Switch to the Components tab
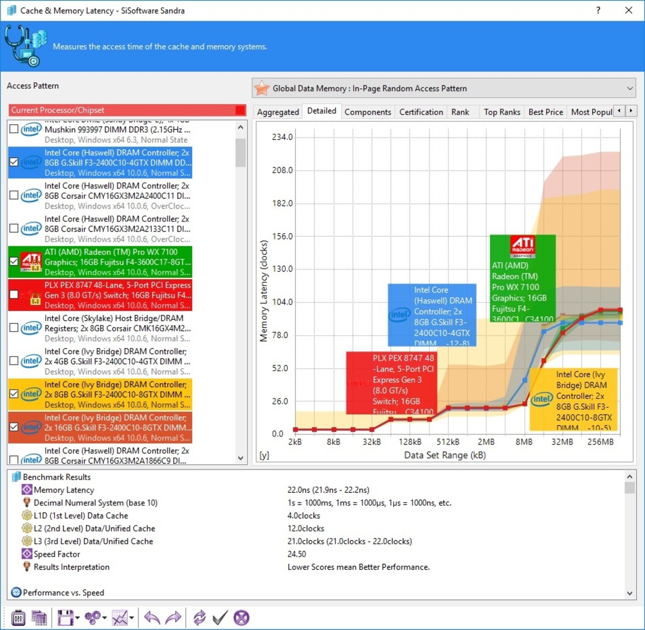Image resolution: width=645 pixels, height=630 pixels. click(368, 112)
